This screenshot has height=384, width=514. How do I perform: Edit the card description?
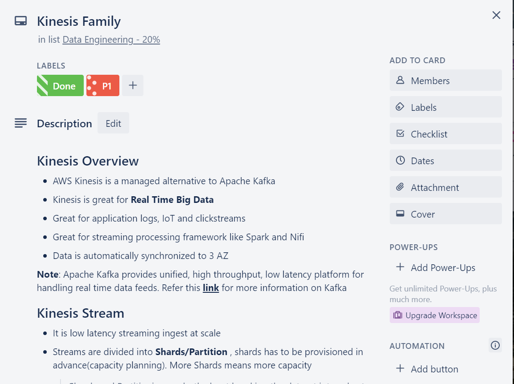[113, 123]
